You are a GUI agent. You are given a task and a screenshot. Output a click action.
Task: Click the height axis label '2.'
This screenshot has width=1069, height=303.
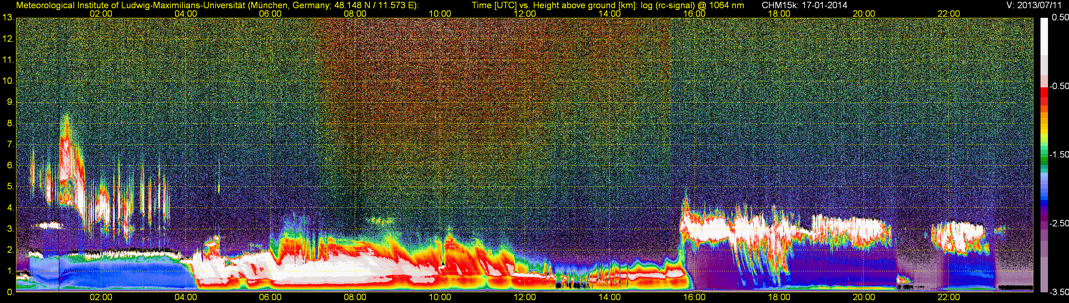11,250
